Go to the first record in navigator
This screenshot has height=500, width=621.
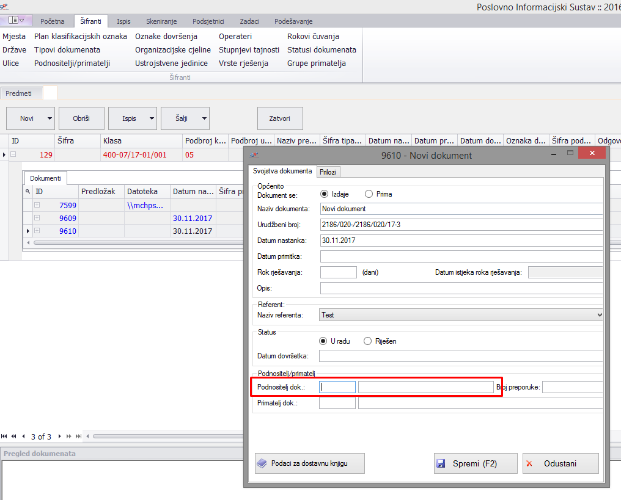(x=5, y=437)
